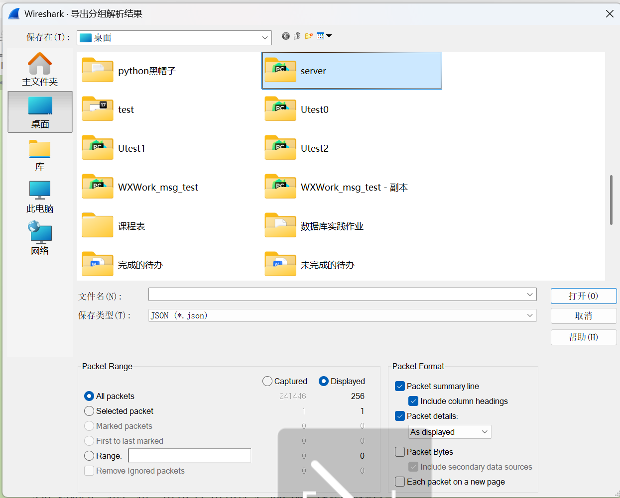Select 桌面 in the places sidebar
This screenshot has width=620, height=498.
[40, 112]
